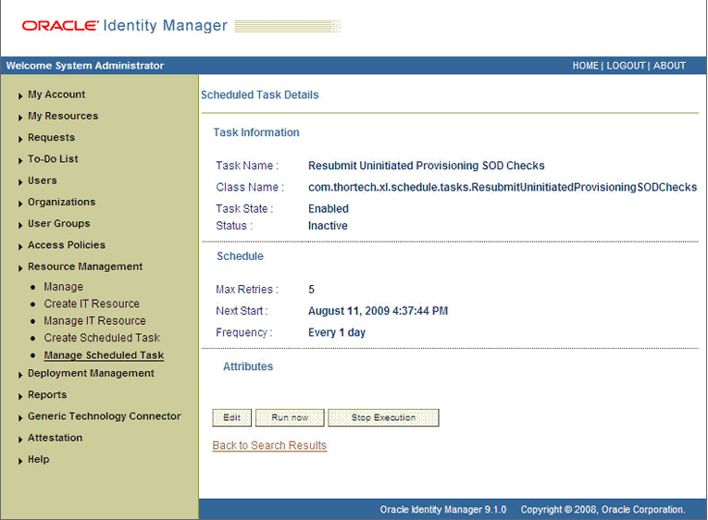Click 'Attributes' section heading
This screenshot has height=520, width=708.
[x=248, y=366]
